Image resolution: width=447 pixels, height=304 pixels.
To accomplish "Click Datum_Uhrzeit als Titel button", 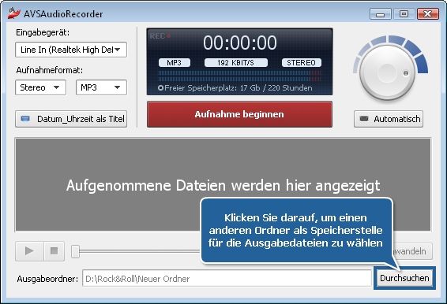I will coord(71,119).
